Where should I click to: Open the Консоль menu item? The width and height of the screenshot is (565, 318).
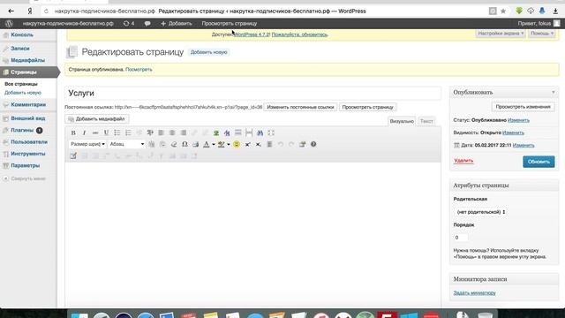21,35
